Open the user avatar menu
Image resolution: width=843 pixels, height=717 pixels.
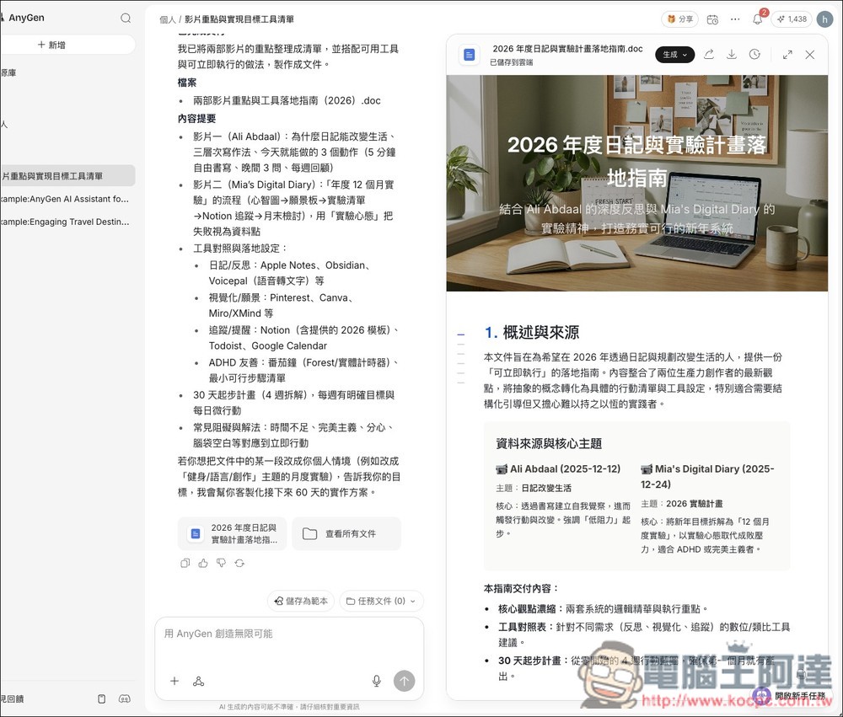[824, 19]
